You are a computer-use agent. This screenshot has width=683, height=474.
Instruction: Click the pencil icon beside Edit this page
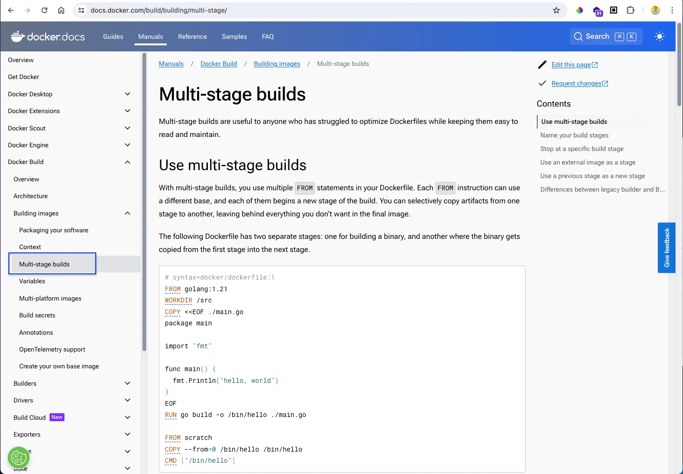(x=542, y=65)
